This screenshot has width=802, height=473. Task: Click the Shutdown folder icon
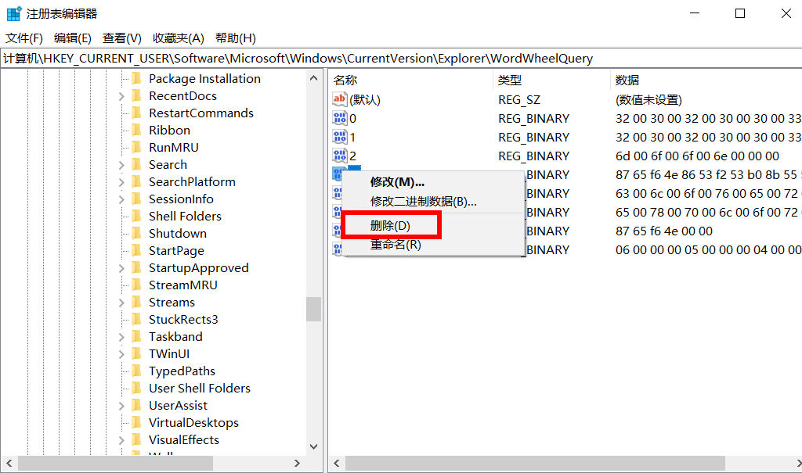[x=136, y=233]
